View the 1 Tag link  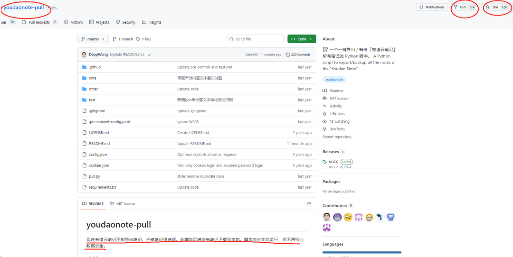pos(143,39)
